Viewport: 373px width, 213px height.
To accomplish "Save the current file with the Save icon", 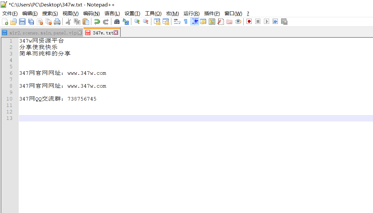I will click(x=22, y=22).
